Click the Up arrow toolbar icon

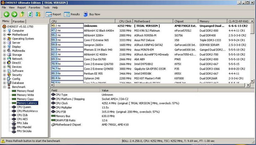coord(22,14)
